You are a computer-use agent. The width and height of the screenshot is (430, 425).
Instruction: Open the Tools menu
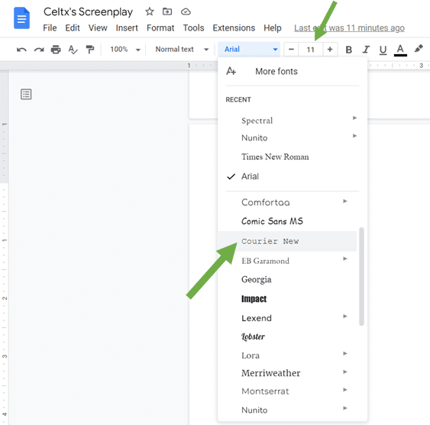pyautogui.click(x=193, y=28)
